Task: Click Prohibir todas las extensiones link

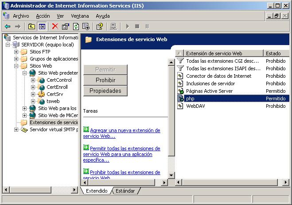Action: (x=121, y=175)
